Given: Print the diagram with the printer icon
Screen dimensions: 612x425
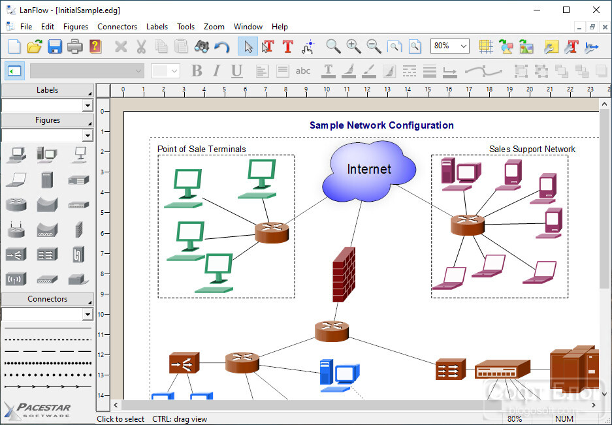Looking at the screenshot, I should [x=75, y=46].
